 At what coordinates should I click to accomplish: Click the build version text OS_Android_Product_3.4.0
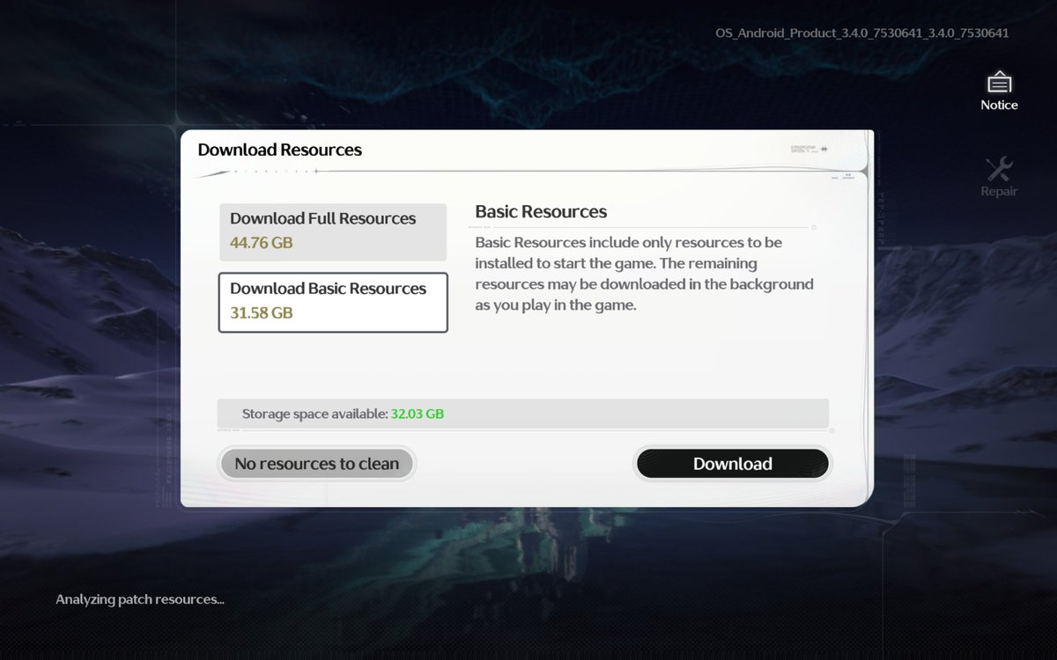tap(862, 33)
